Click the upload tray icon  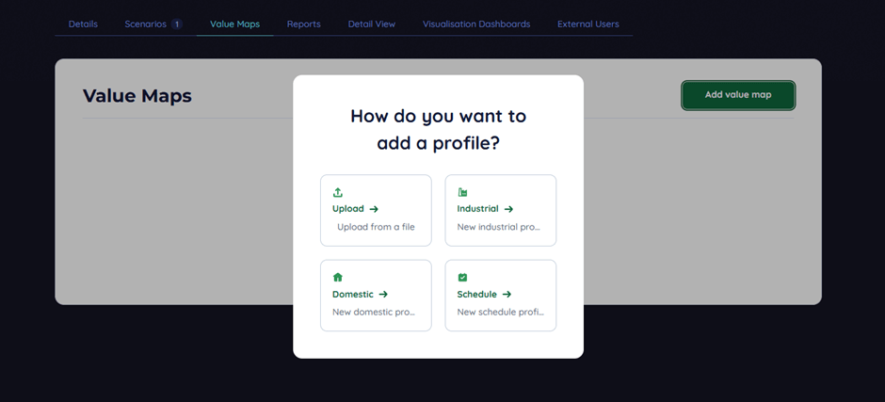click(x=338, y=192)
